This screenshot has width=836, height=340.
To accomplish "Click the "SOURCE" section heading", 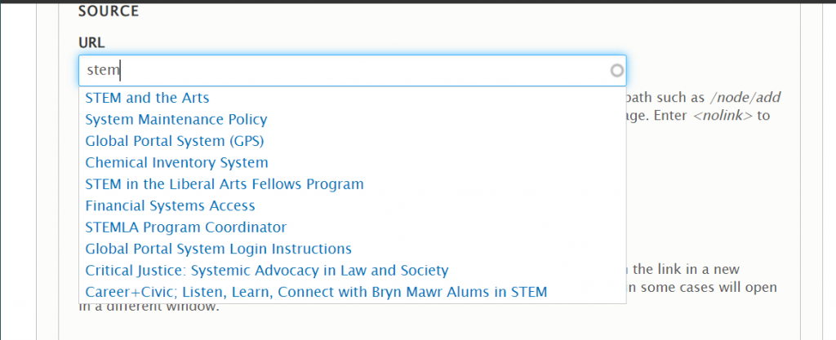I will [109, 11].
